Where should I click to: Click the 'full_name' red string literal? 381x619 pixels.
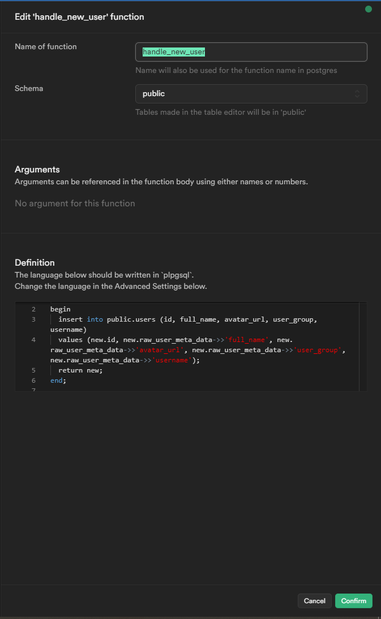click(246, 340)
